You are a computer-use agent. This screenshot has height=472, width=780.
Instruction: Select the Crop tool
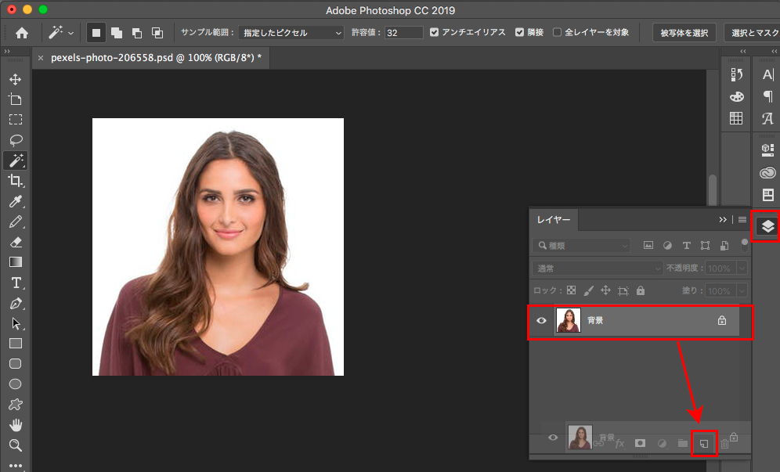(15, 181)
